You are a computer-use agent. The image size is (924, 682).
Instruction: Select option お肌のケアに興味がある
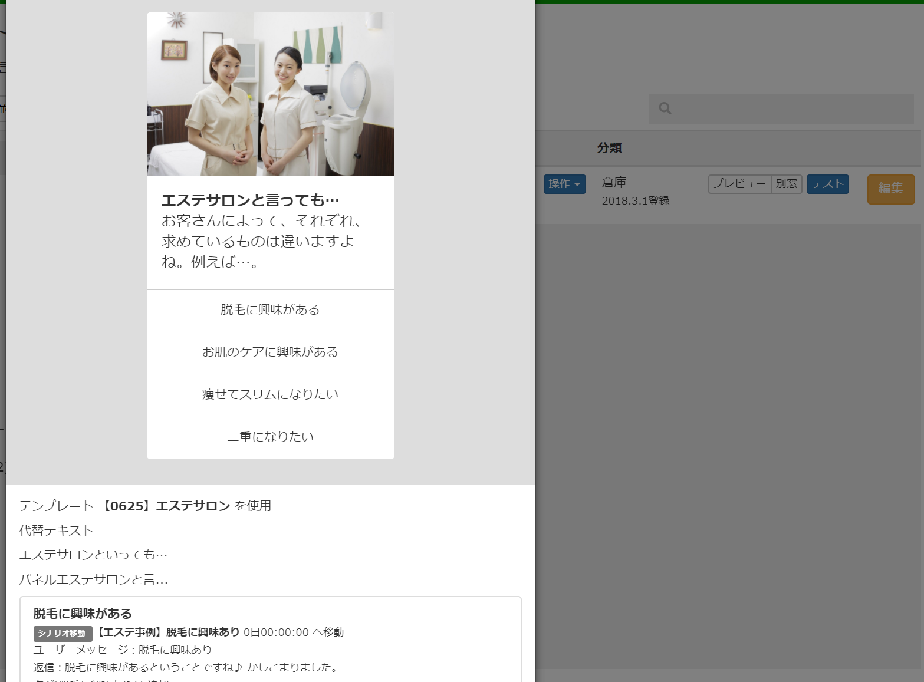pos(270,352)
